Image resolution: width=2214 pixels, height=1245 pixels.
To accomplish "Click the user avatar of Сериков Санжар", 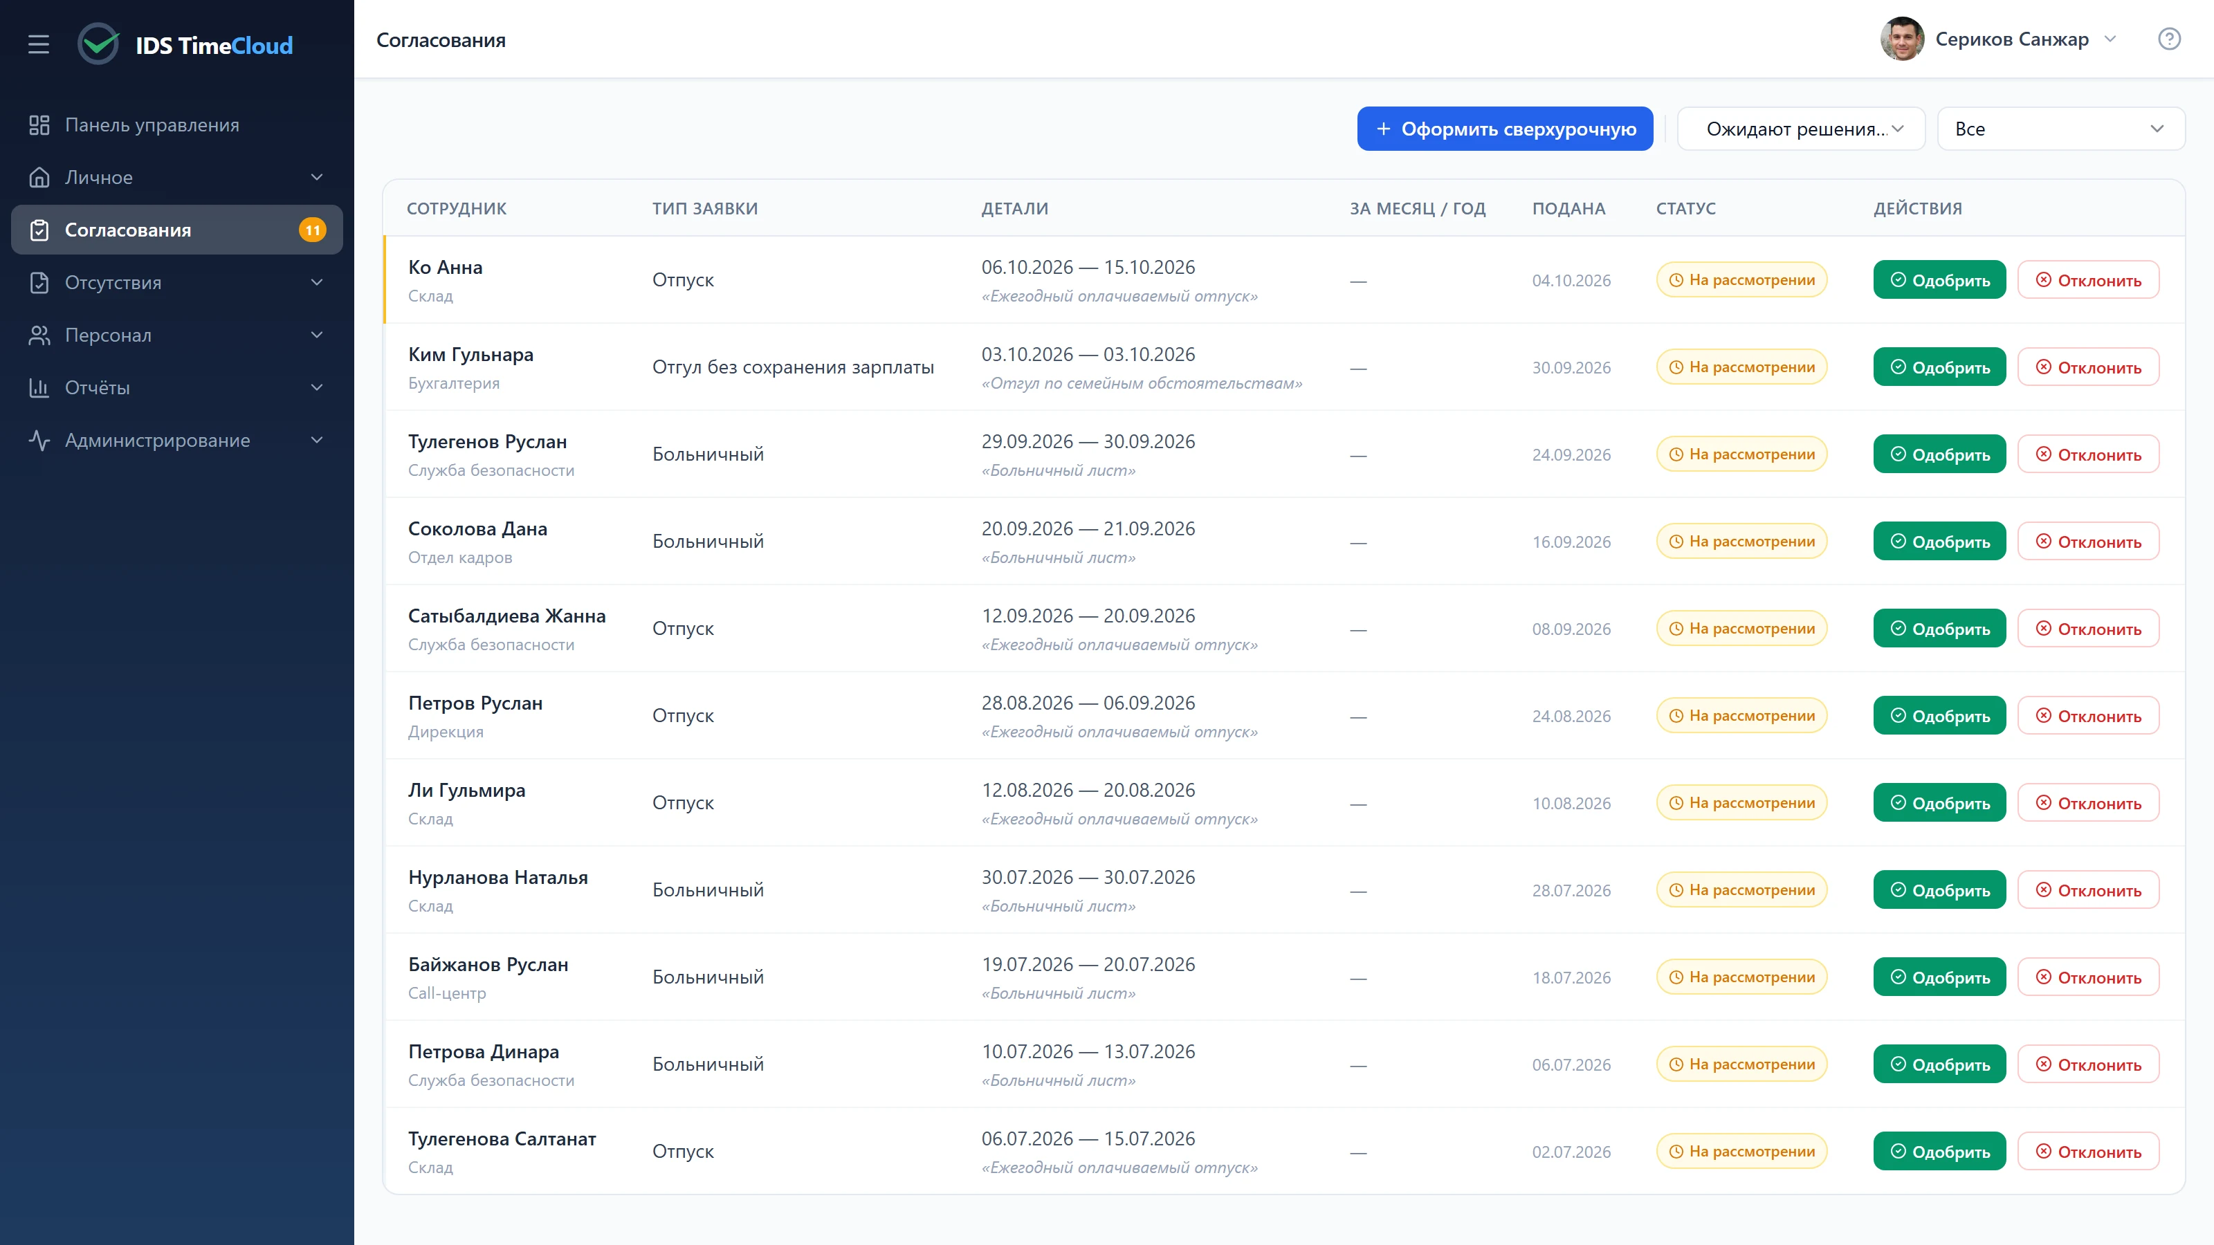I will [1902, 39].
